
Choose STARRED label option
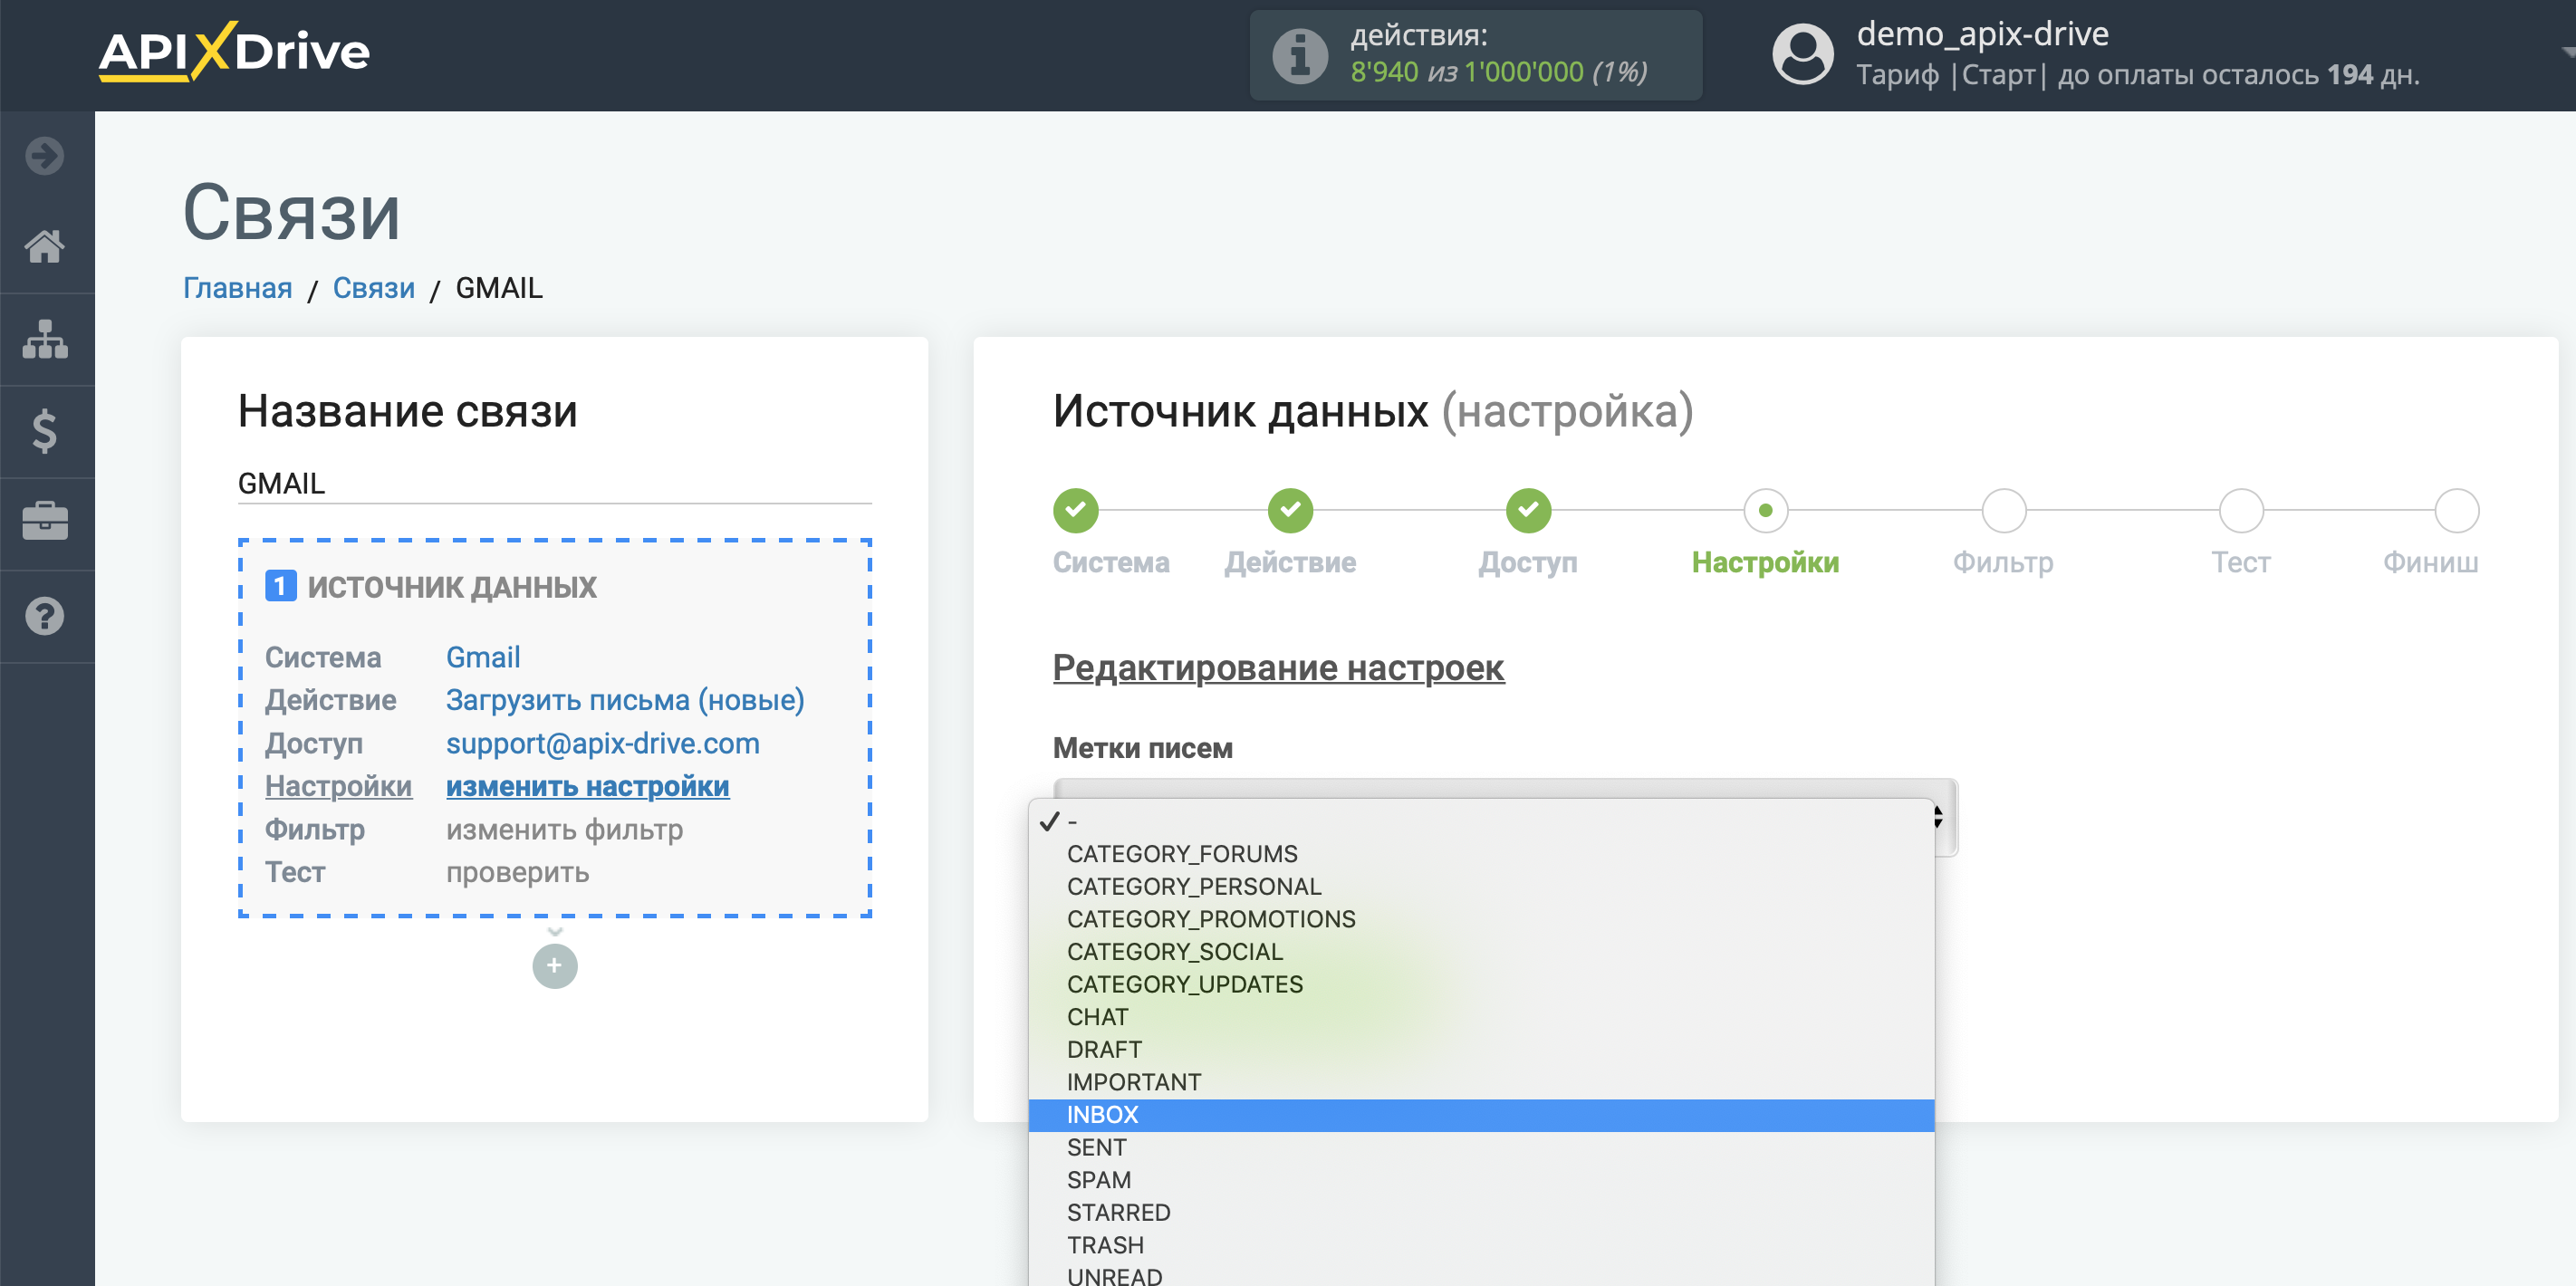point(1481,1213)
